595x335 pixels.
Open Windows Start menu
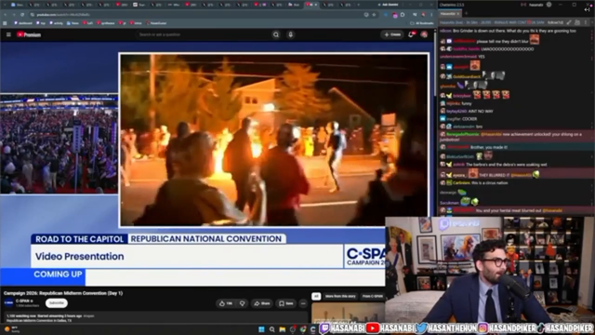[261, 329]
